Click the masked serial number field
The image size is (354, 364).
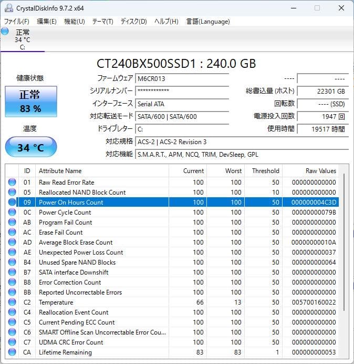click(x=182, y=91)
